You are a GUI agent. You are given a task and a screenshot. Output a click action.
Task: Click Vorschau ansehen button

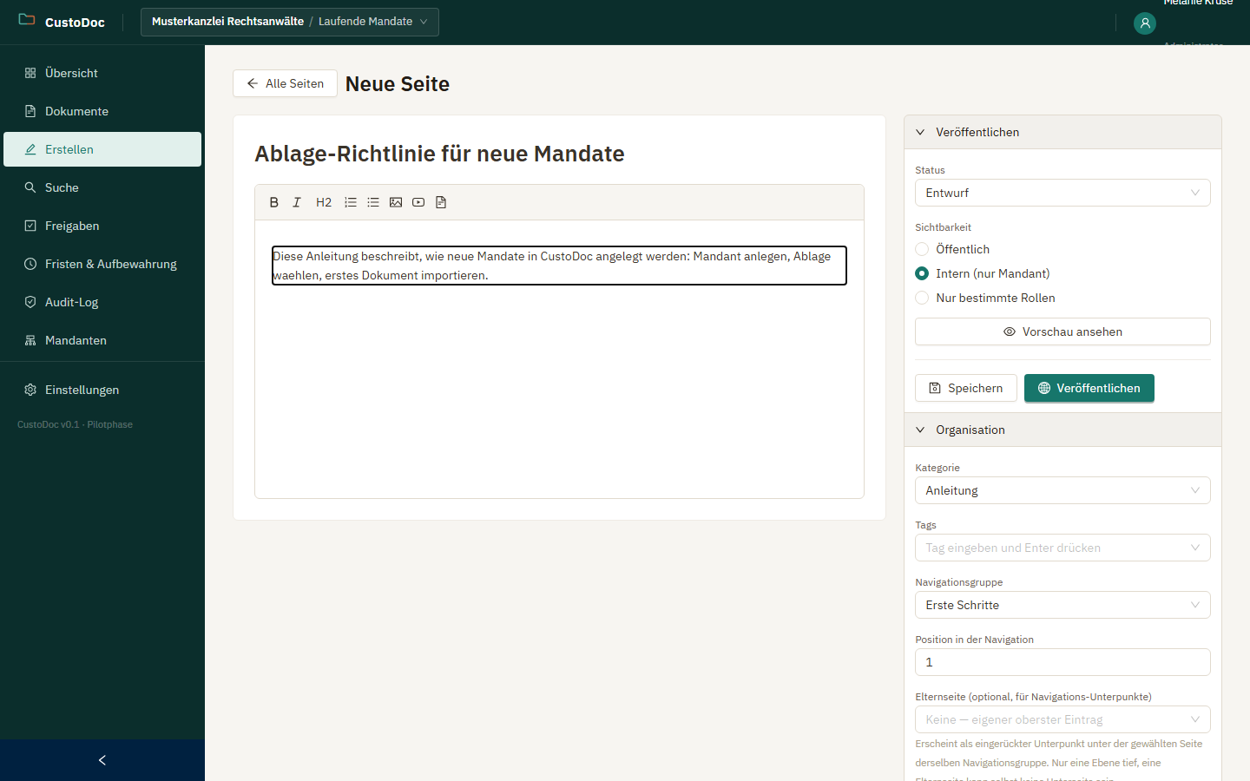(1062, 331)
